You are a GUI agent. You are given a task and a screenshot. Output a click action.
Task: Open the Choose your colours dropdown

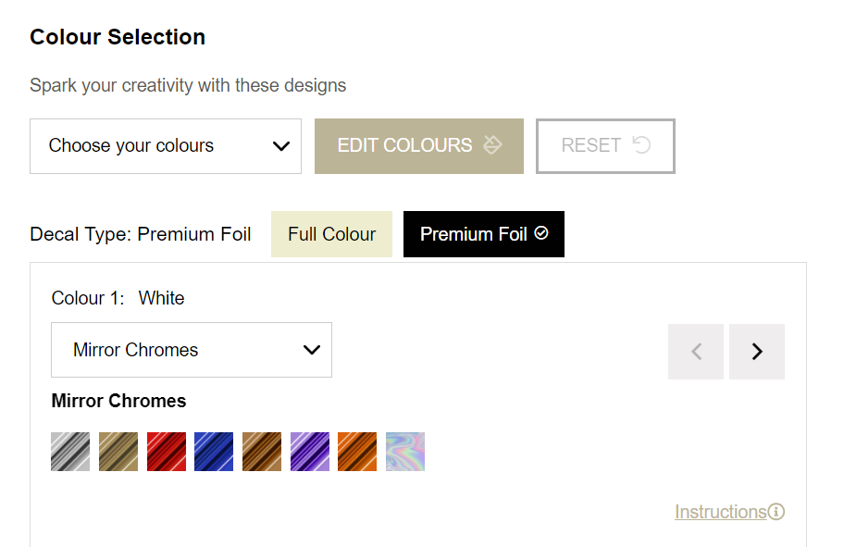166,146
